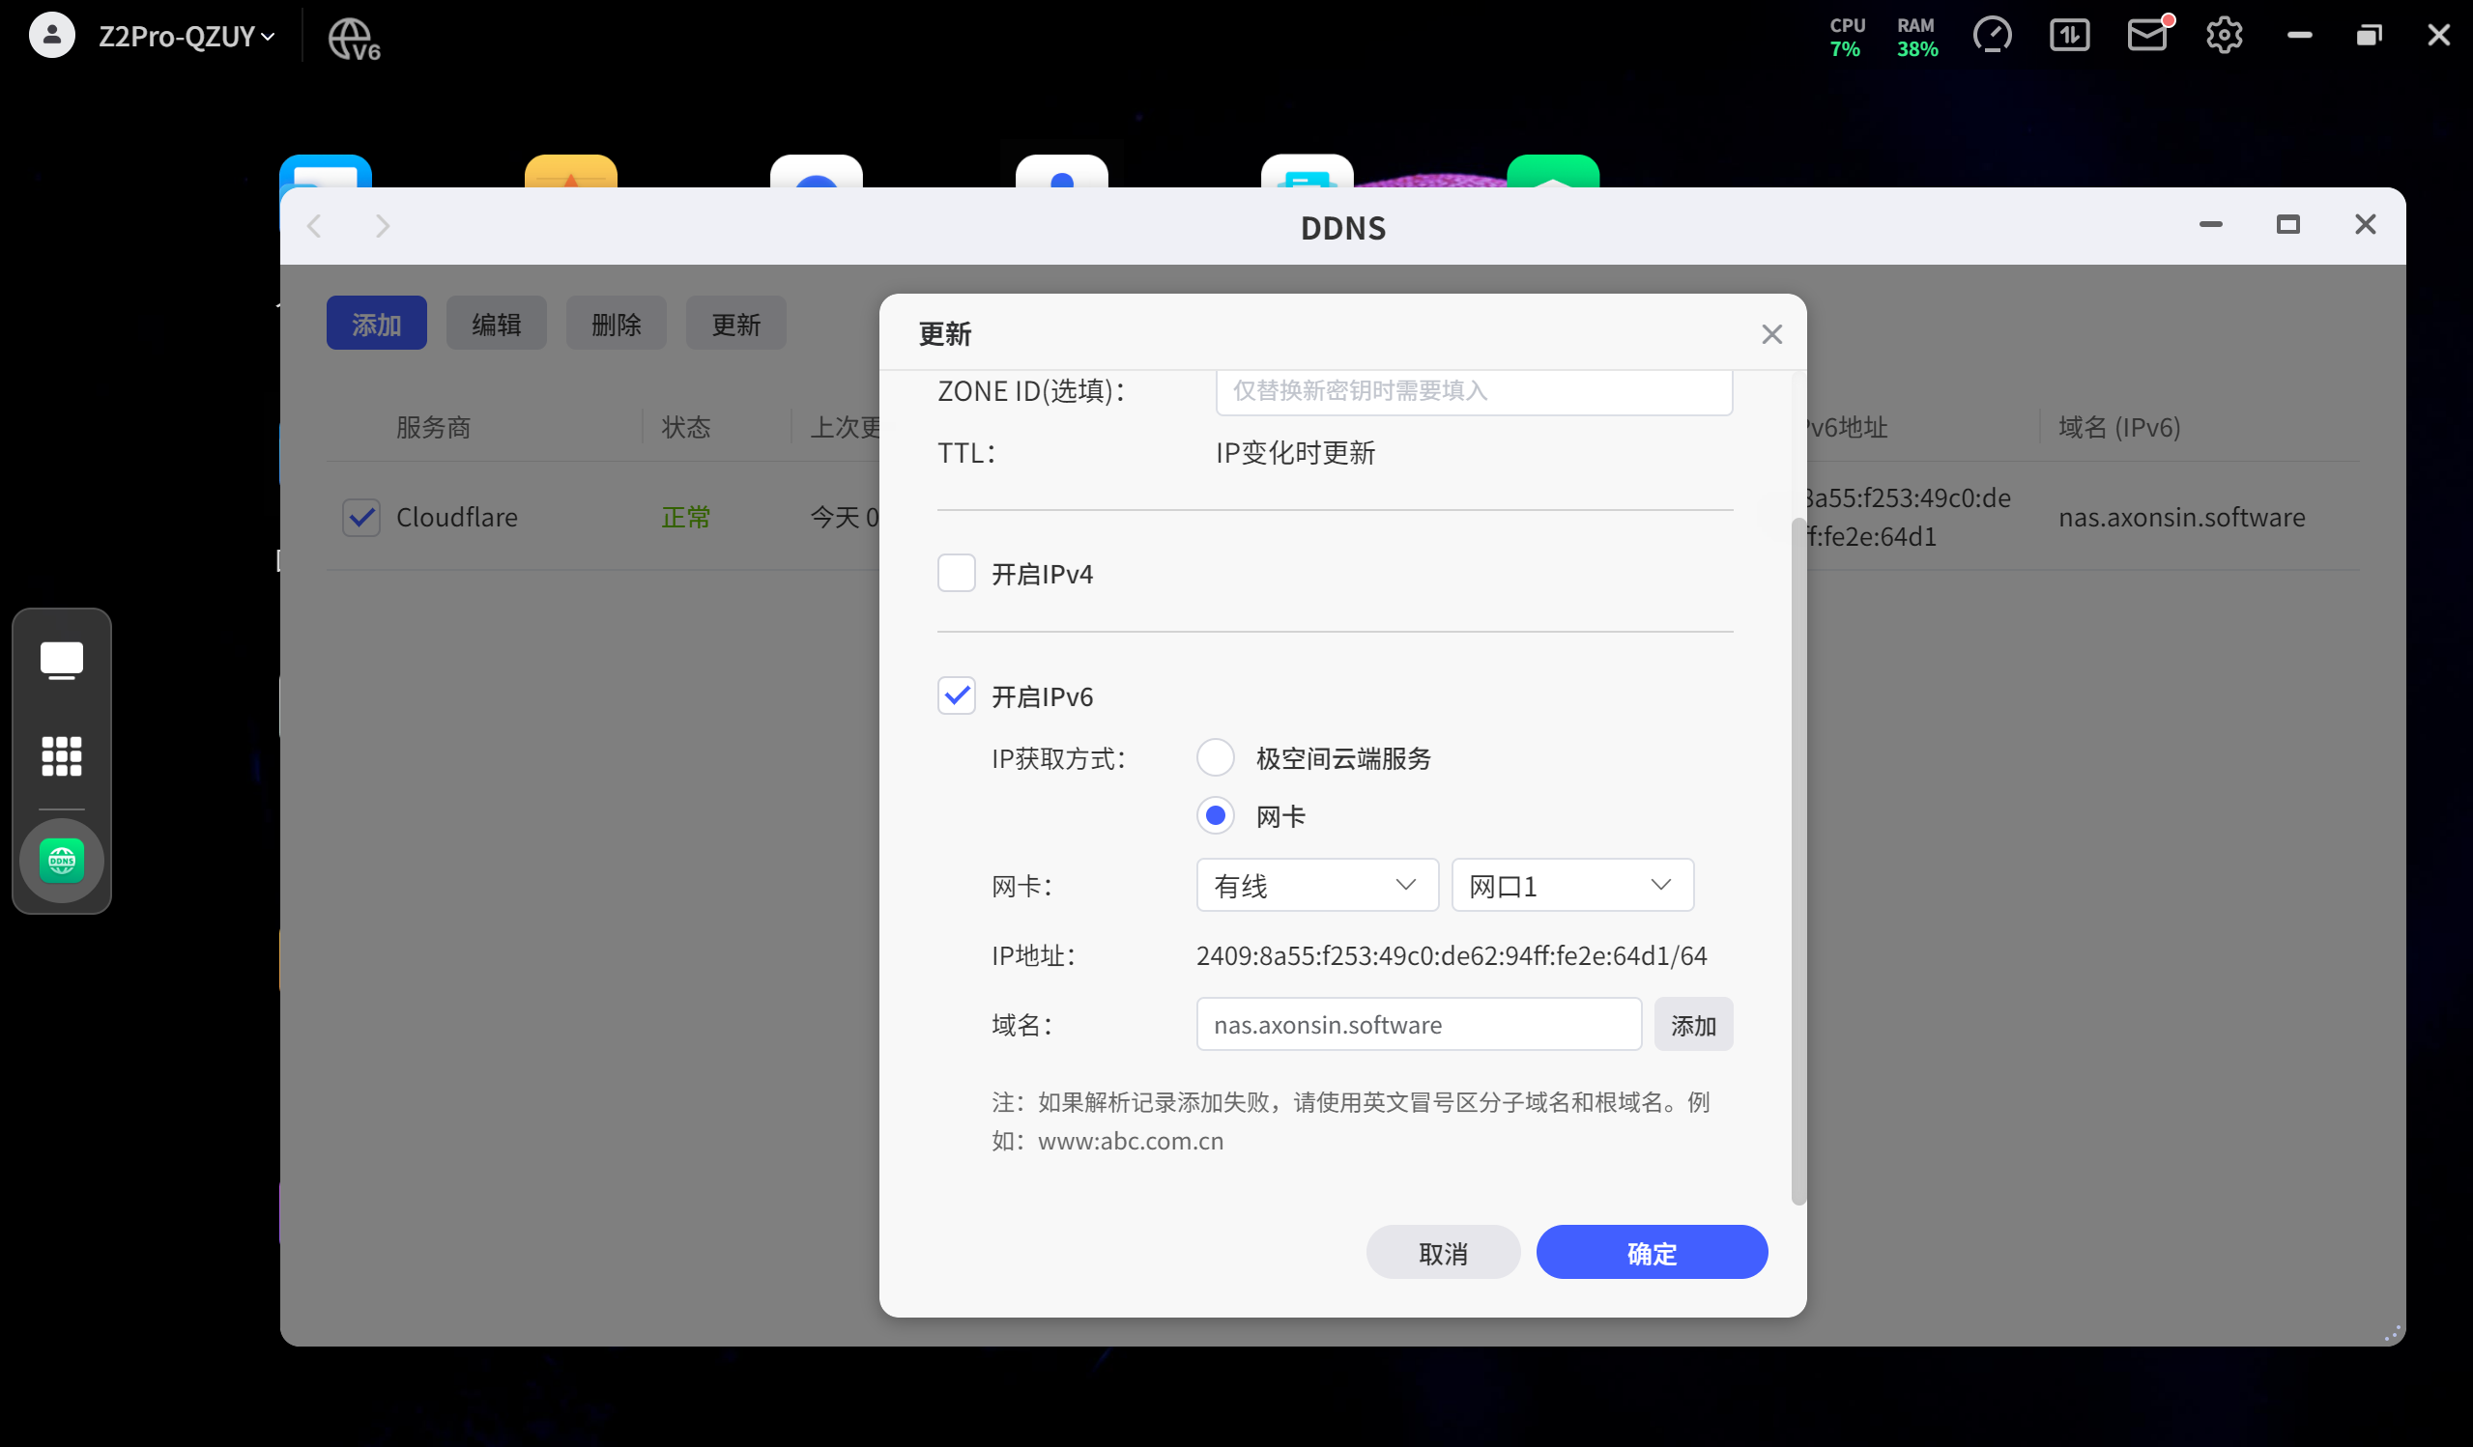Uncheck the 开启IPv6 checkbox
The height and width of the screenshot is (1447, 2473).
pos(956,695)
